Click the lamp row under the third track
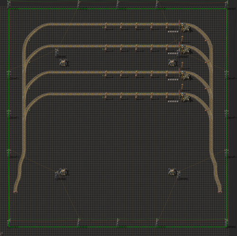237x236 pixels. [x=173, y=79]
